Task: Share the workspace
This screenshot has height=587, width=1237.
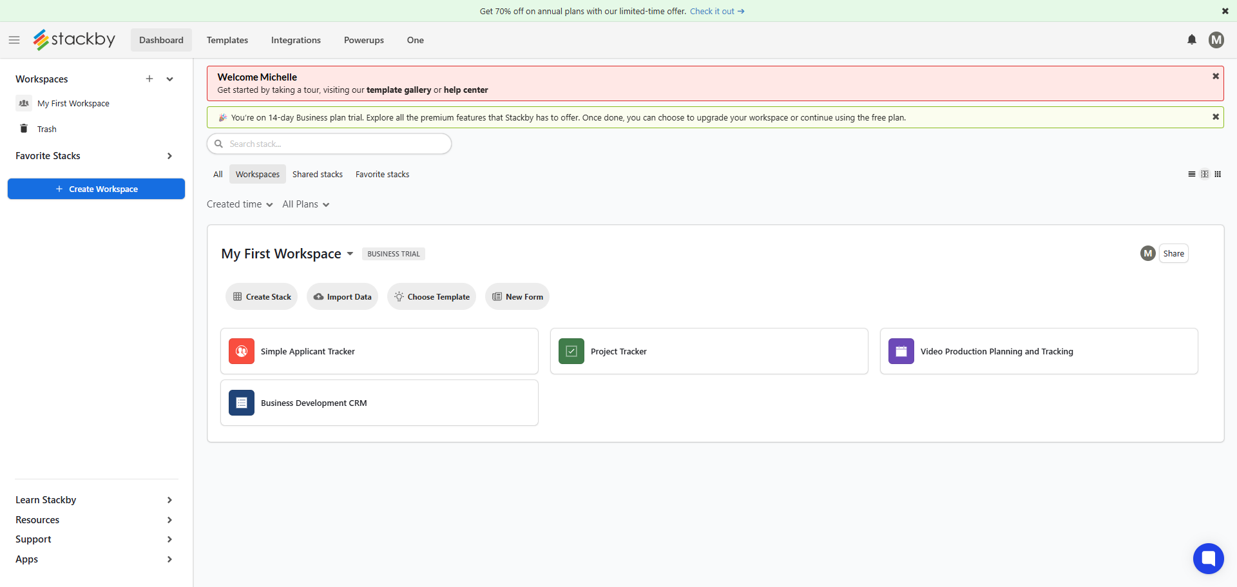Action: coord(1173,253)
